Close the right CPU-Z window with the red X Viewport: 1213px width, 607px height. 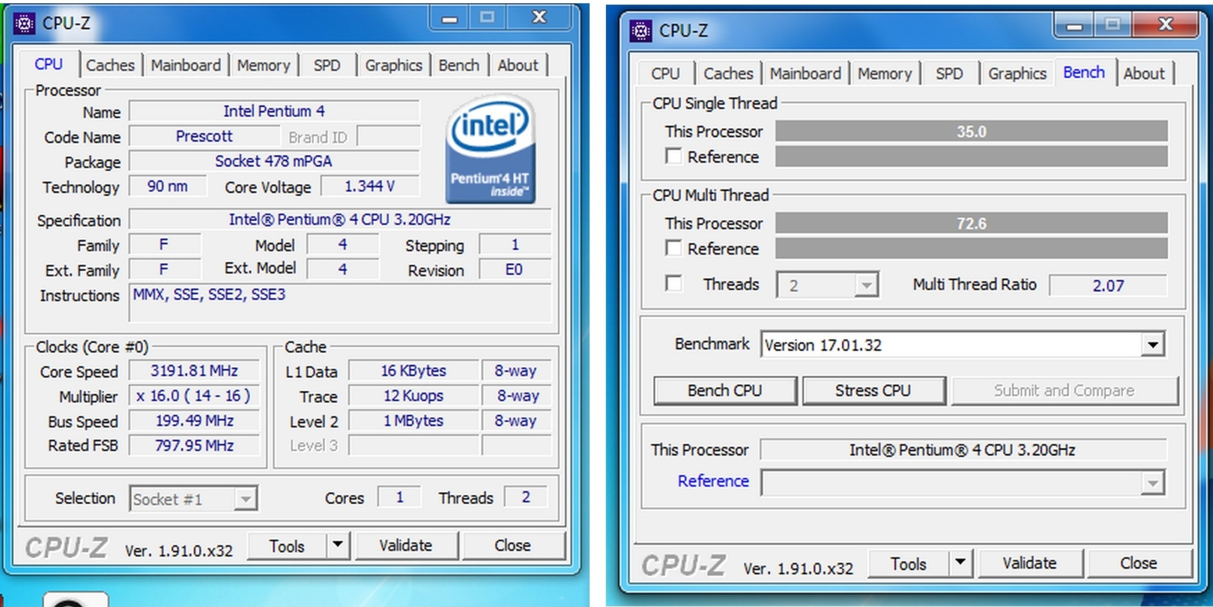(1165, 25)
